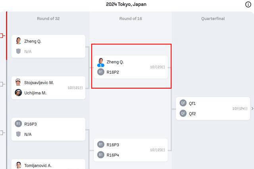Click Stojsavljevic M. player avatar
Image resolution: width=254 pixels, height=169 pixels.
pyautogui.click(x=18, y=82)
